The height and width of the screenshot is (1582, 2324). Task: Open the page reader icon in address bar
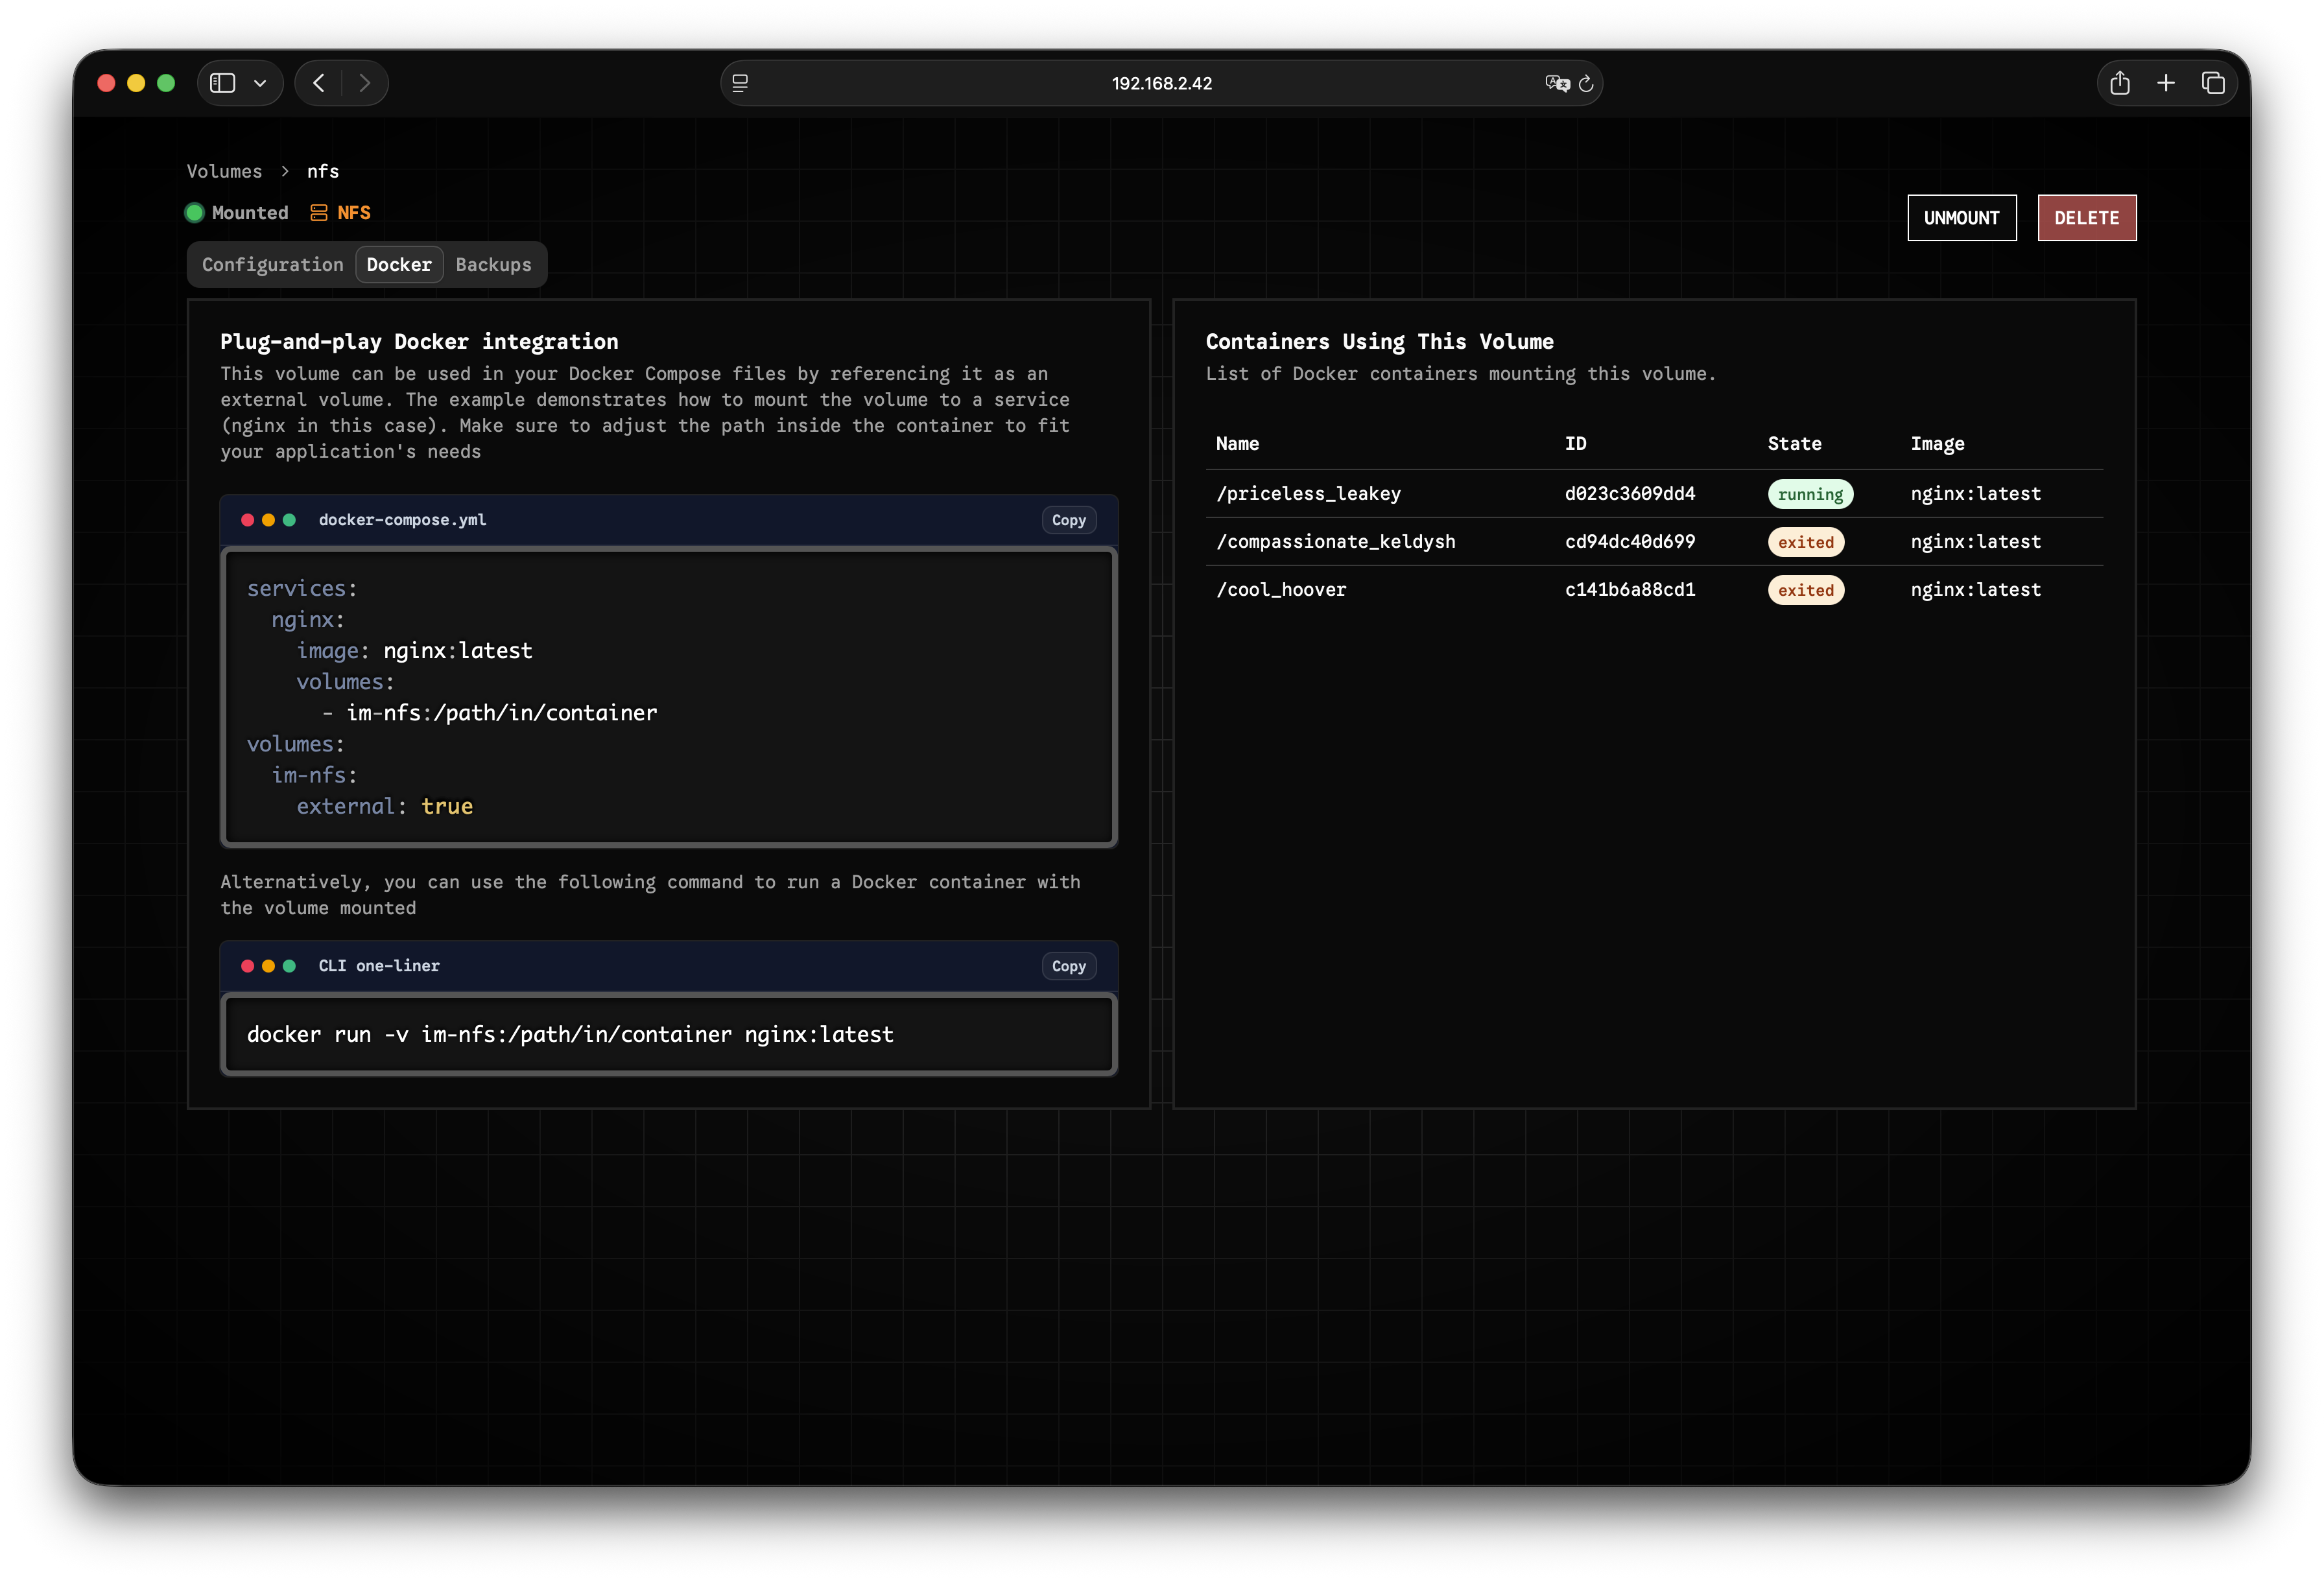740,83
